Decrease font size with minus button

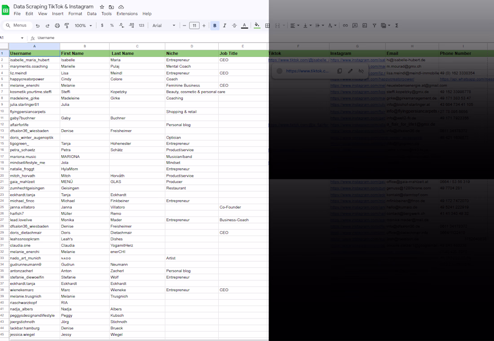pos(184,26)
